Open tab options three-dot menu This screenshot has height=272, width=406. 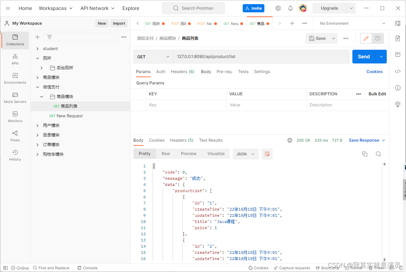[305, 24]
